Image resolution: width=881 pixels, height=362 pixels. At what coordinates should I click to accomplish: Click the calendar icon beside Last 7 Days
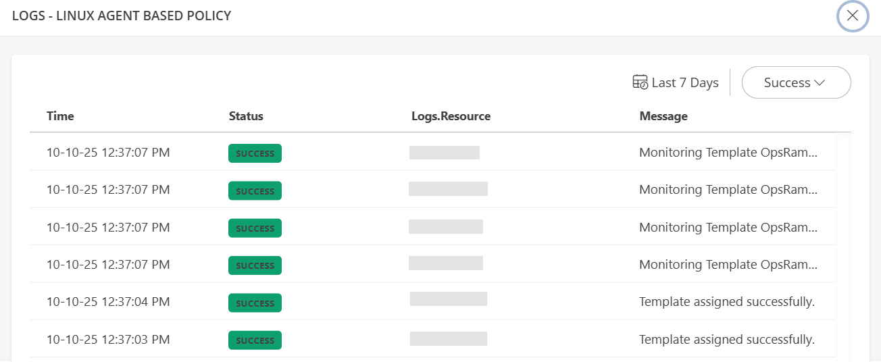tap(640, 82)
